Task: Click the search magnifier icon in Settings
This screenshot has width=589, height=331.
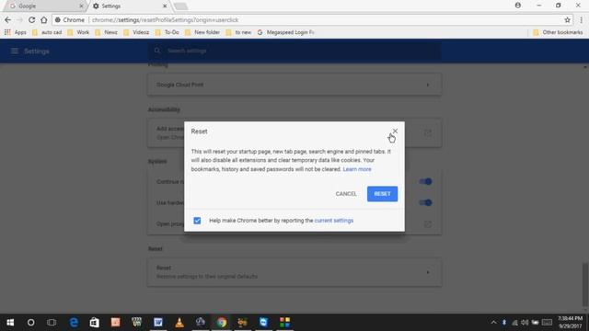Action: [x=157, y=51]
